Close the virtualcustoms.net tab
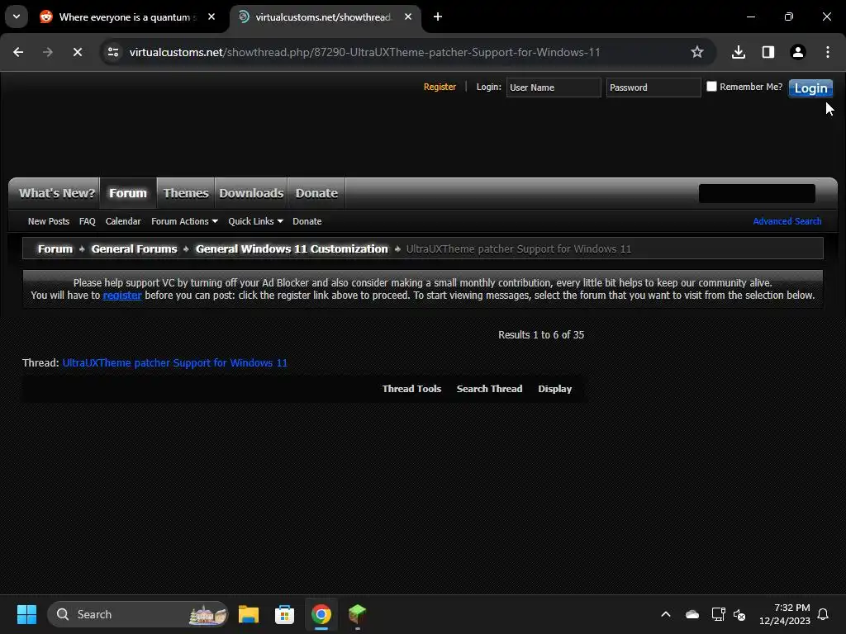This screenshot has width=846, height=634. tap(408, 17)
